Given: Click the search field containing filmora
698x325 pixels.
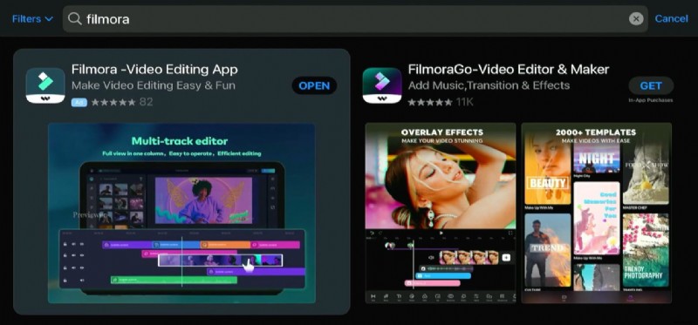Looking at the screenshot, I should 355,18.
